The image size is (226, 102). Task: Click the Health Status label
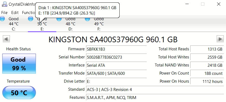(18, 49)
